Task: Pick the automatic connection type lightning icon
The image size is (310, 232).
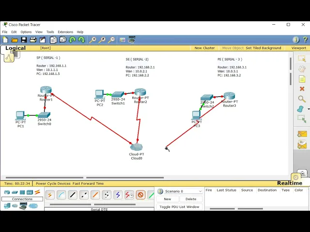Action: (x=50, y=195)
